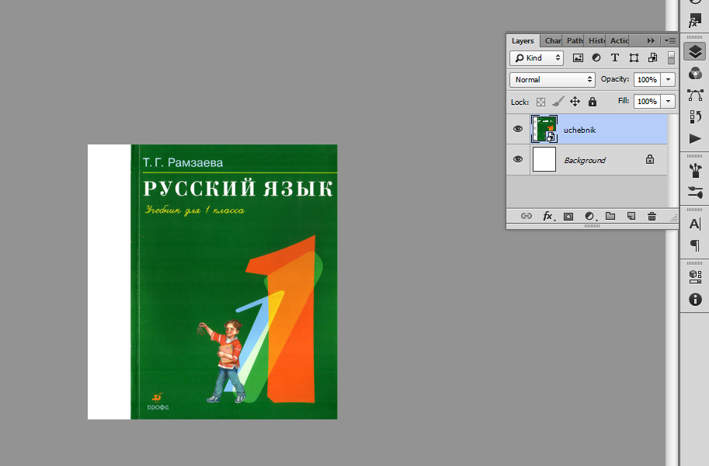Open the History panel dock icon

tap(695, 116)
